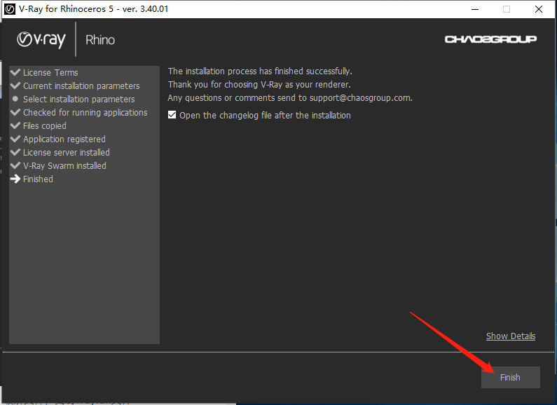The image size is (557, 405).
Task: Click the Chaos Group logo
Action: point(490,39)
